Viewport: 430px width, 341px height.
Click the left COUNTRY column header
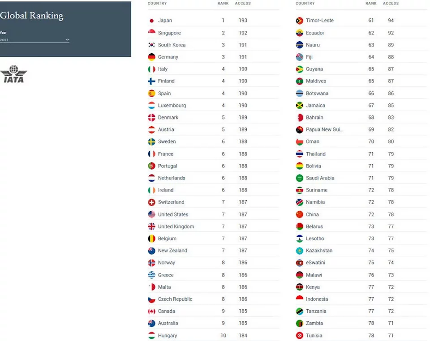157,3
